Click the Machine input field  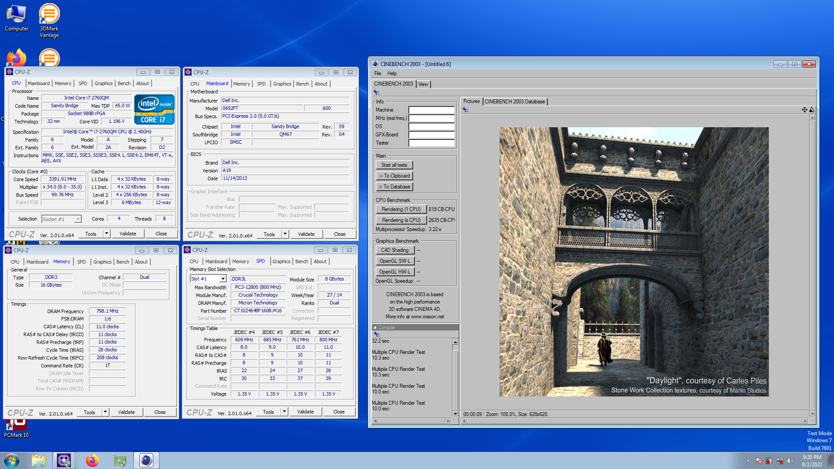pyautogui.click(x=431, y=110)
